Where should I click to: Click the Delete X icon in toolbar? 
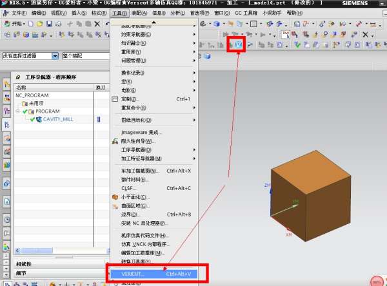pos(97,24)
